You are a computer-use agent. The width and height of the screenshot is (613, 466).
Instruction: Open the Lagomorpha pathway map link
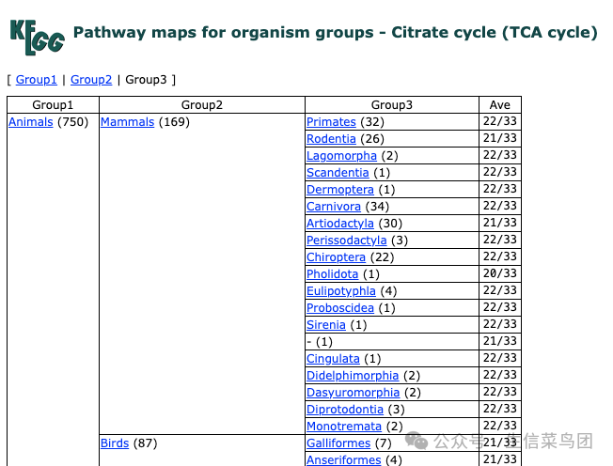[x=341, y=155]
